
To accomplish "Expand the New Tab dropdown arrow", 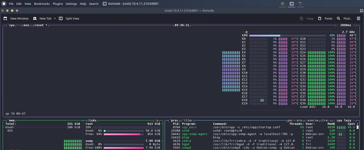I will tap(55, 18).
